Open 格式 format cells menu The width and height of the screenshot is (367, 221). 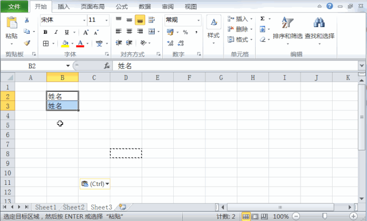240,40
